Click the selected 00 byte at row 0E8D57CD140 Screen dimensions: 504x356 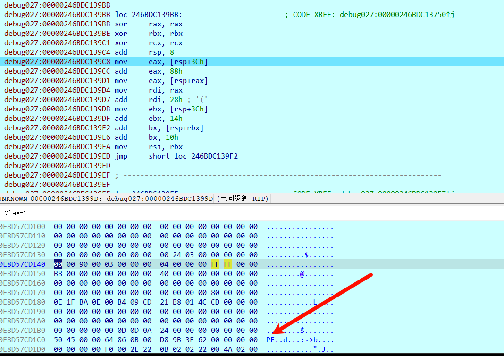pyautogui.click(x=58, y=264)
